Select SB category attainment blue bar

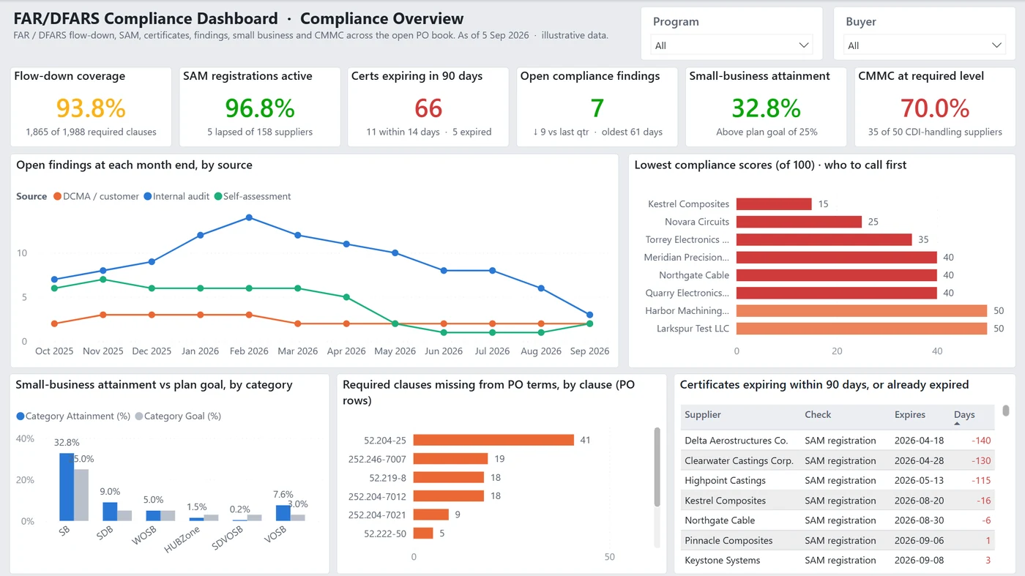pyautogui.click(x=67, y=487)
